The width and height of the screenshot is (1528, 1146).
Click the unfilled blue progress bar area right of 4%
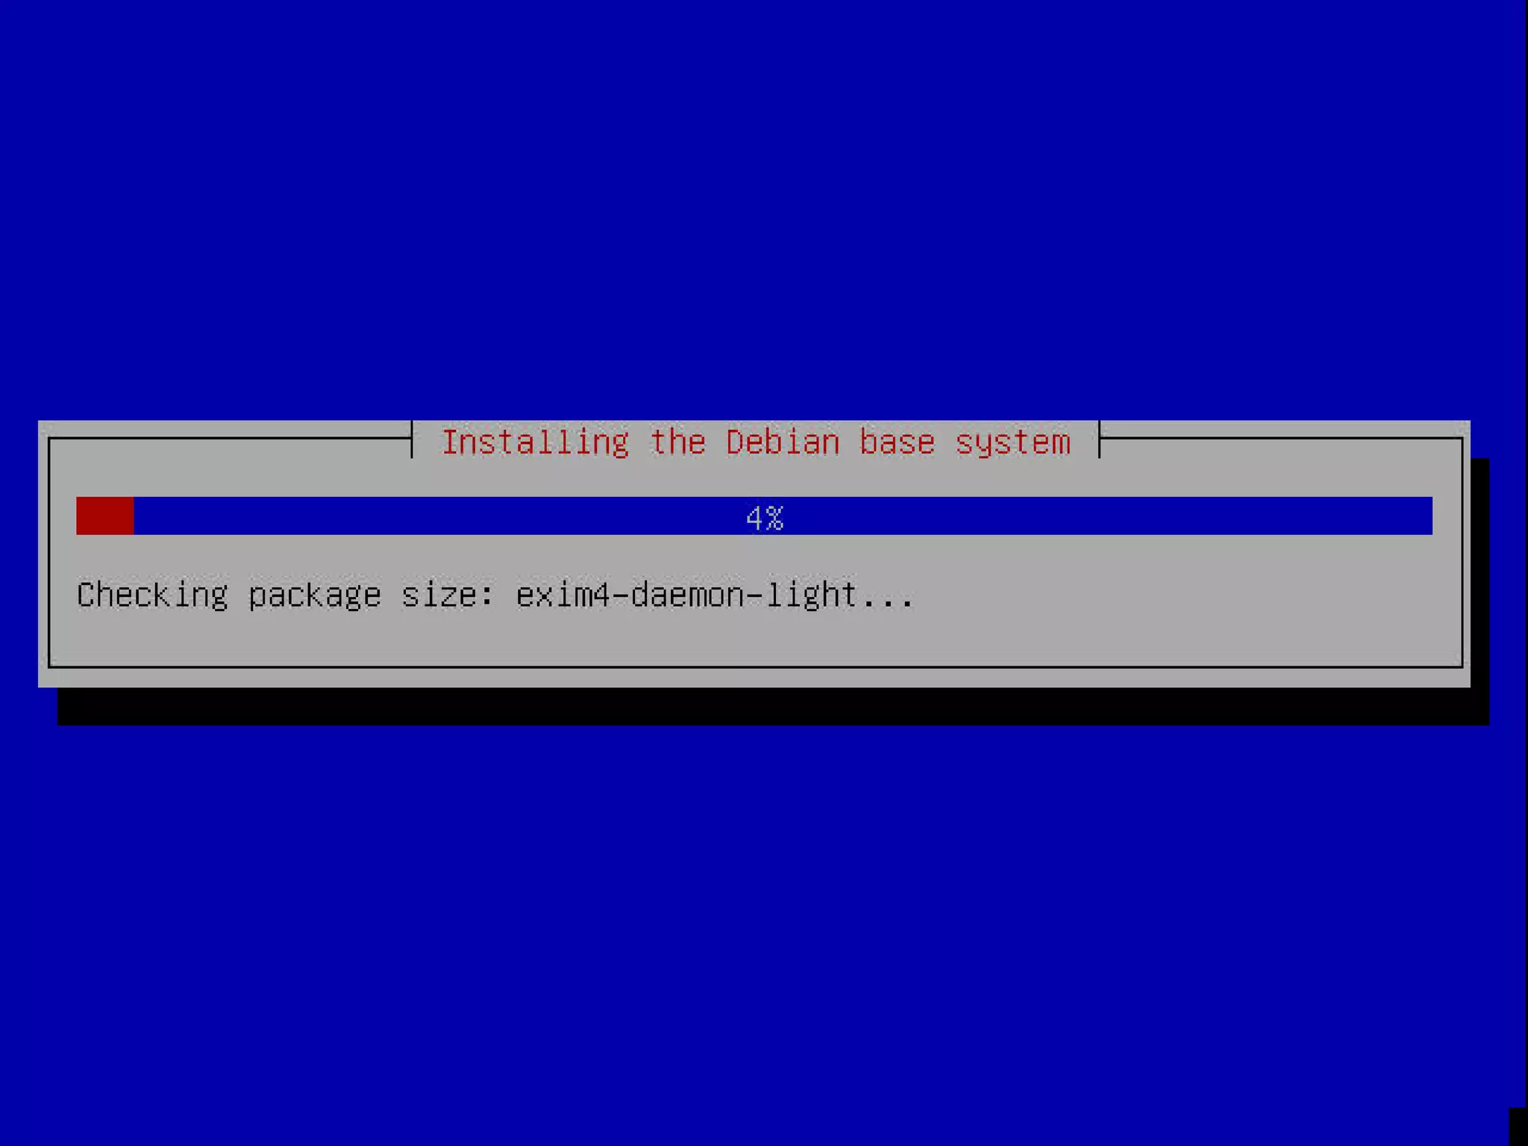[1108, 516]
